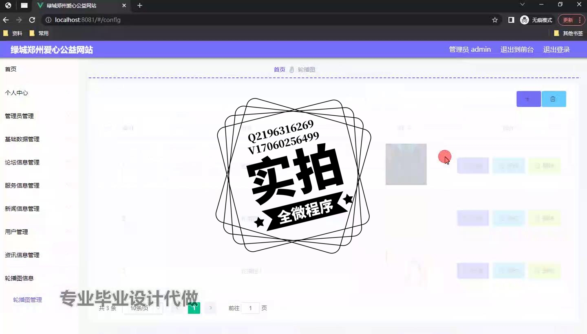Open the 无痕模式 incognito indicator
This screenshot has height=334, width=587.
tap(536, 20)
